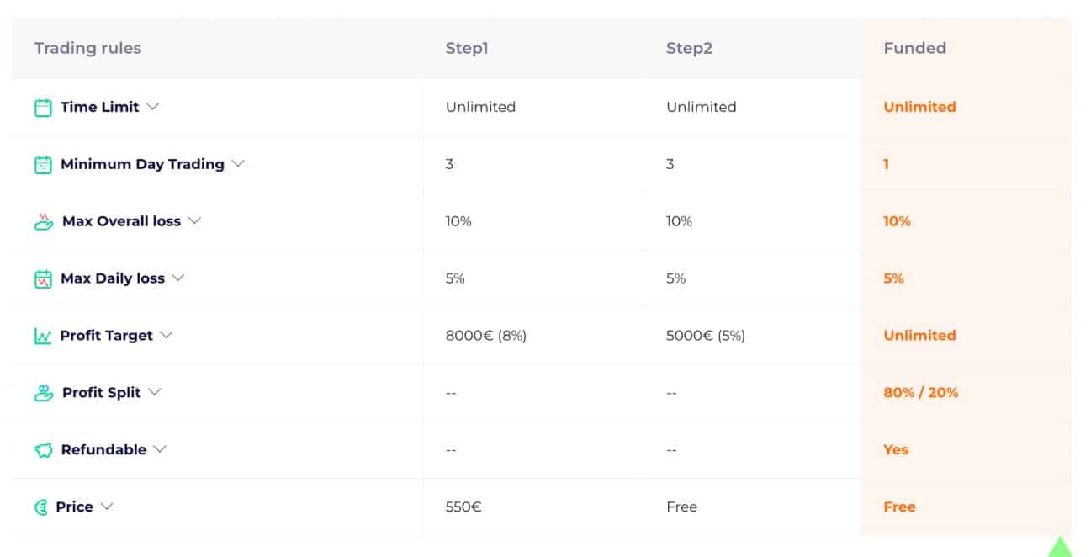Expand the Time Limit chevron
This screenshot has height=557, width=1091.
[x=152, y=107]
